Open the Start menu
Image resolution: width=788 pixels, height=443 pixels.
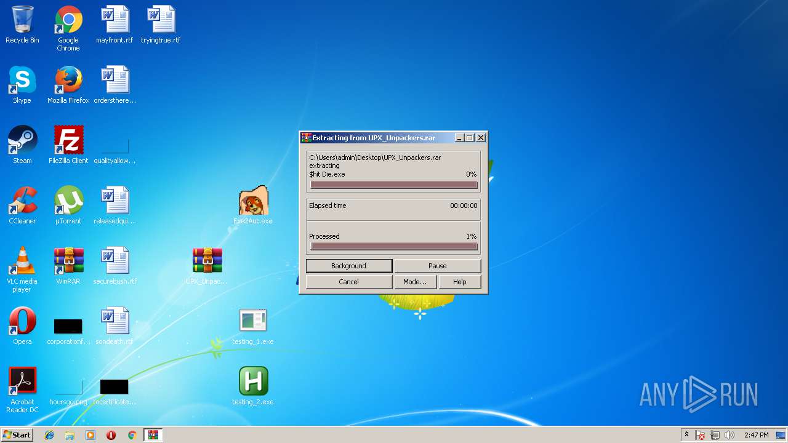(17, 435)
